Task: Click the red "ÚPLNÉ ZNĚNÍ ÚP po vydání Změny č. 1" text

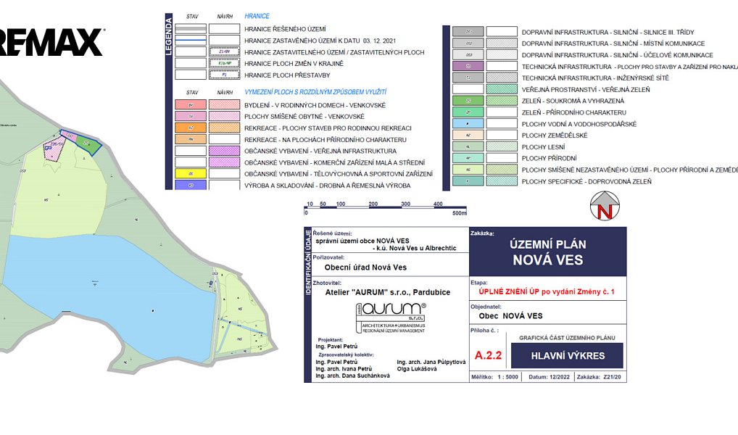Action: point(547,292)
